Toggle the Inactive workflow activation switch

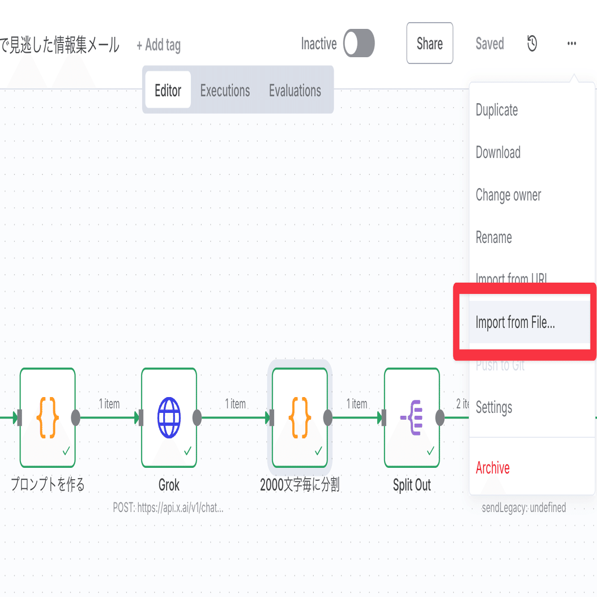click(x=359, y=44)
